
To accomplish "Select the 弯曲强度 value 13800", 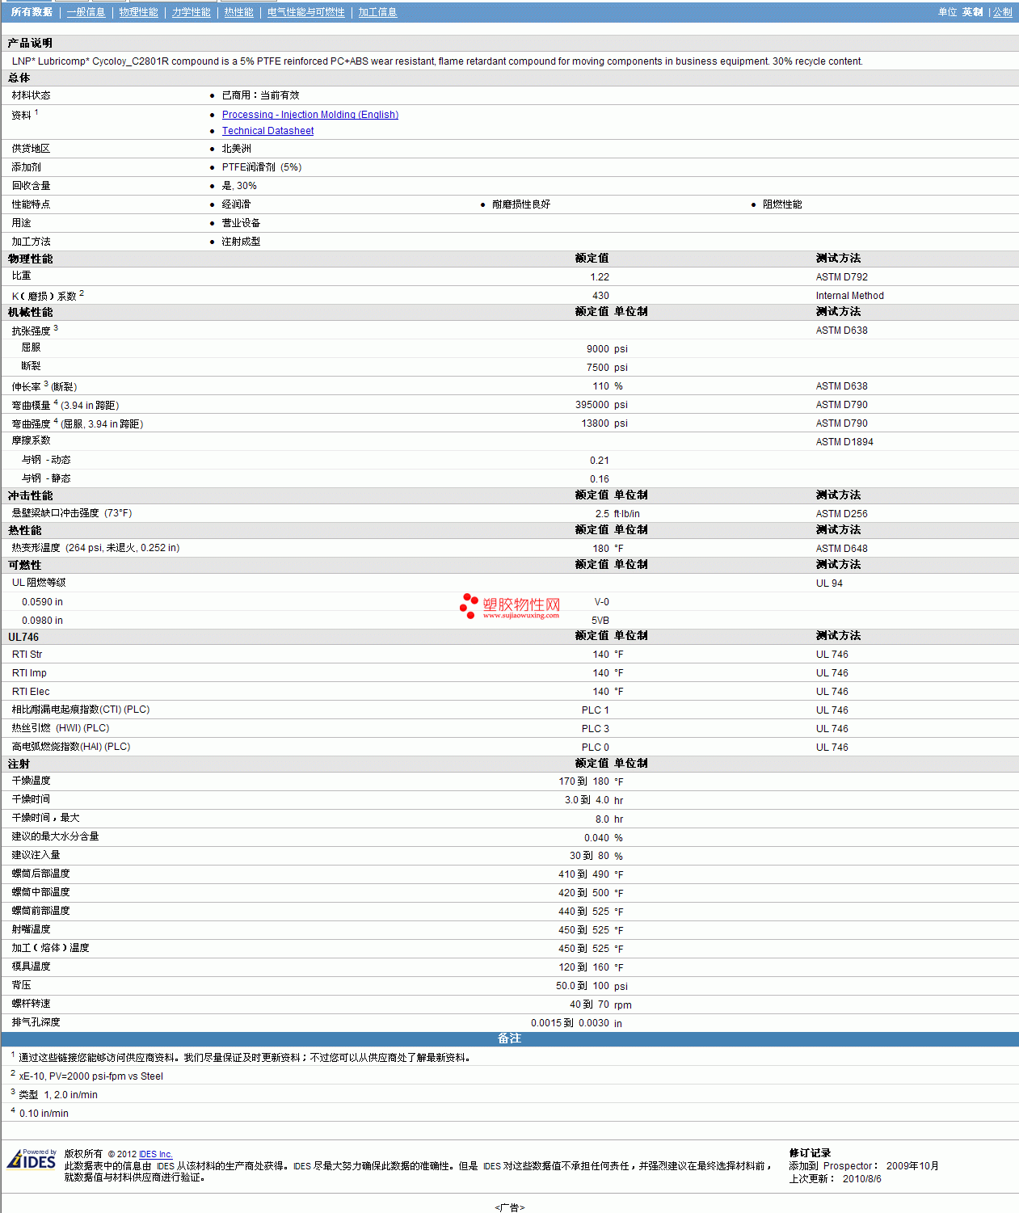I will [596, 423].
